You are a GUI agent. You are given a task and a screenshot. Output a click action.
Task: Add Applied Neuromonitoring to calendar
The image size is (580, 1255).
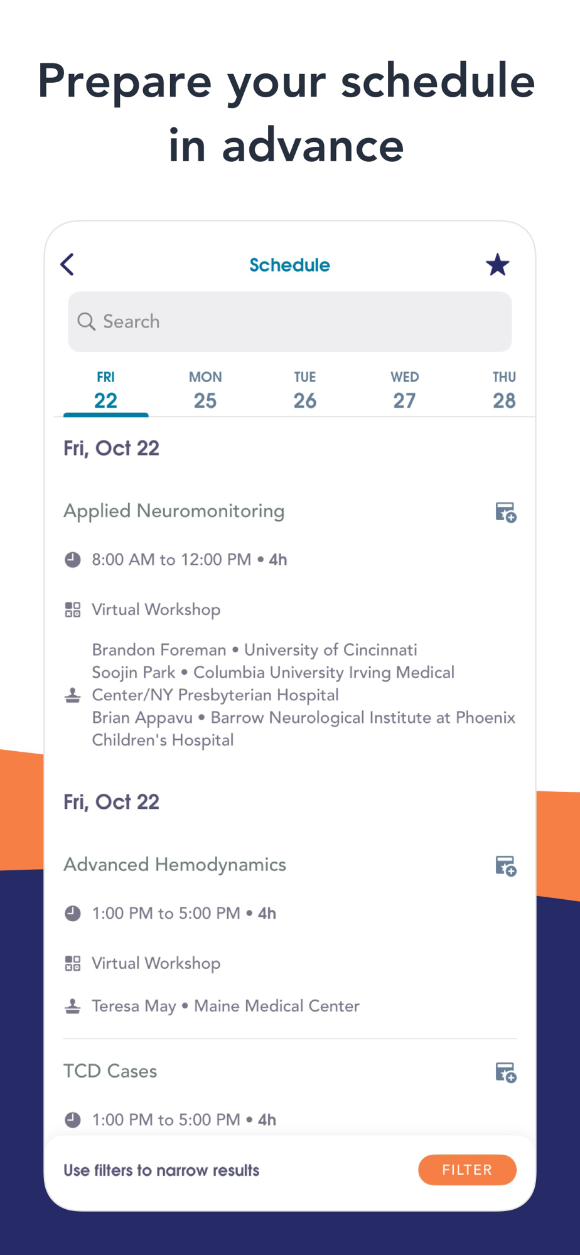(505, 512)
